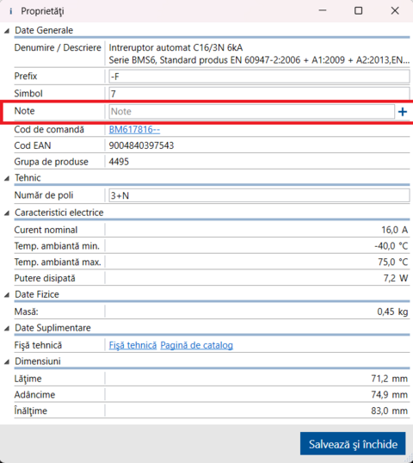Click the Număr de poli field
Screen dimensions: 413x463
click(259, 195)
